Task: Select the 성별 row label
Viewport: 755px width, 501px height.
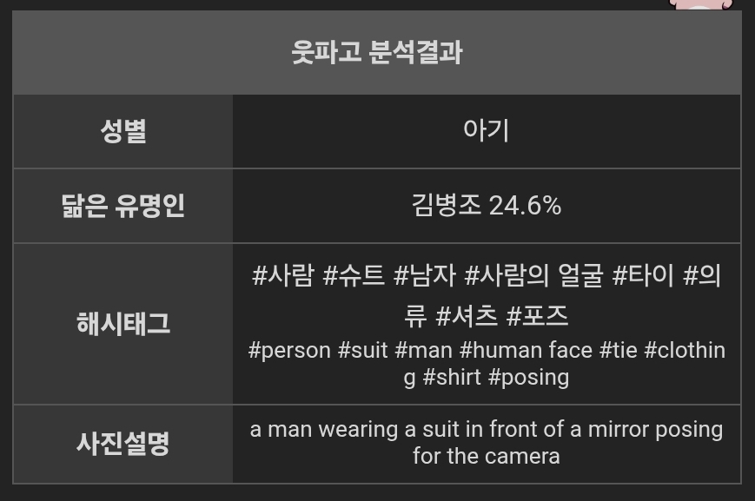Action: click(123, 131)
